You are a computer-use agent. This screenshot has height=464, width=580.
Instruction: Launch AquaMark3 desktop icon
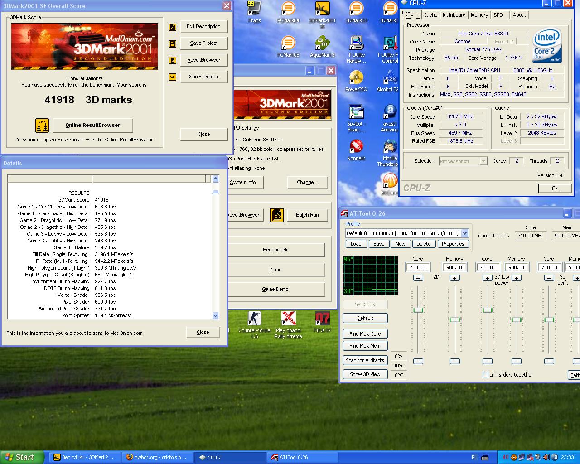(x=322, y=46)
